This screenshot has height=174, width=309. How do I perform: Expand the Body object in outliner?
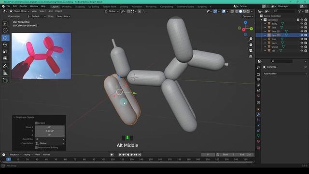[x=265, y=24]
